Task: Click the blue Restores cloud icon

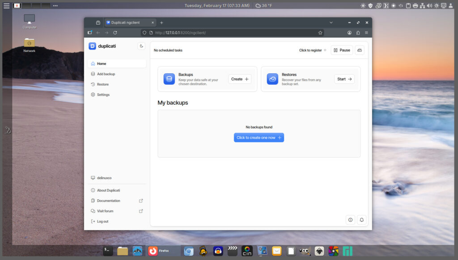Action: coord(272,79)
